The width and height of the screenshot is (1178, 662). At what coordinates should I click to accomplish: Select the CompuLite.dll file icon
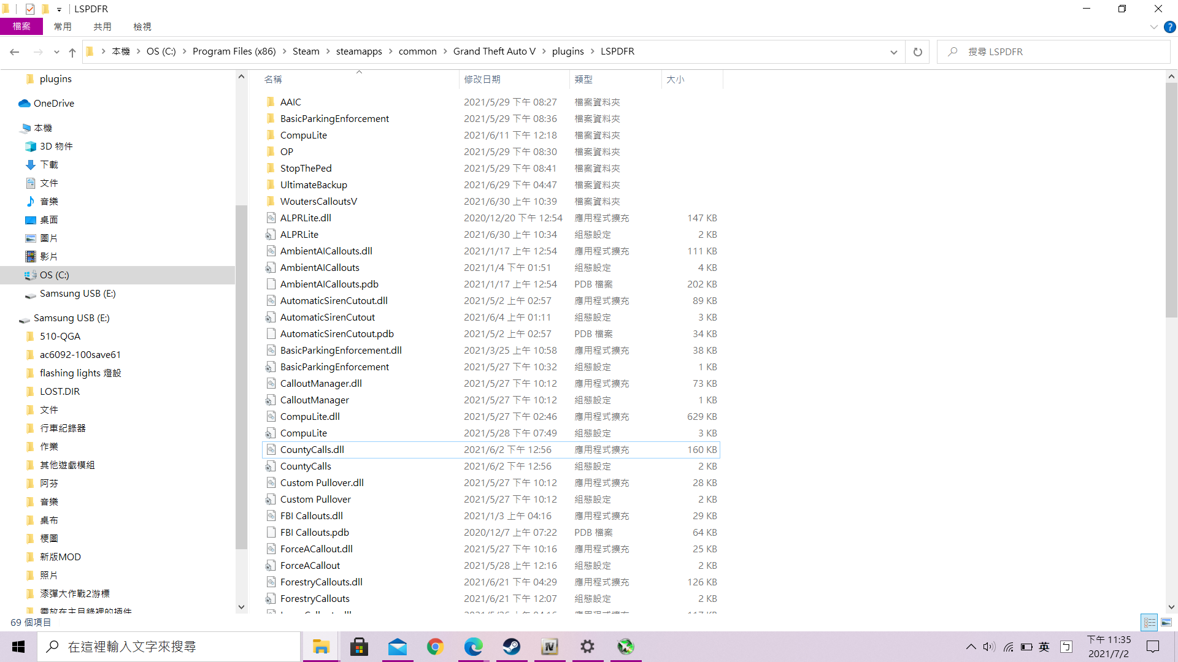coord(271,417)
